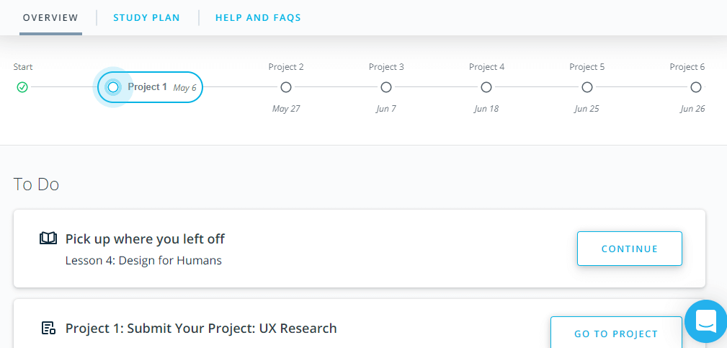Go to Help and FAQs tab

[x=258, y=17]
